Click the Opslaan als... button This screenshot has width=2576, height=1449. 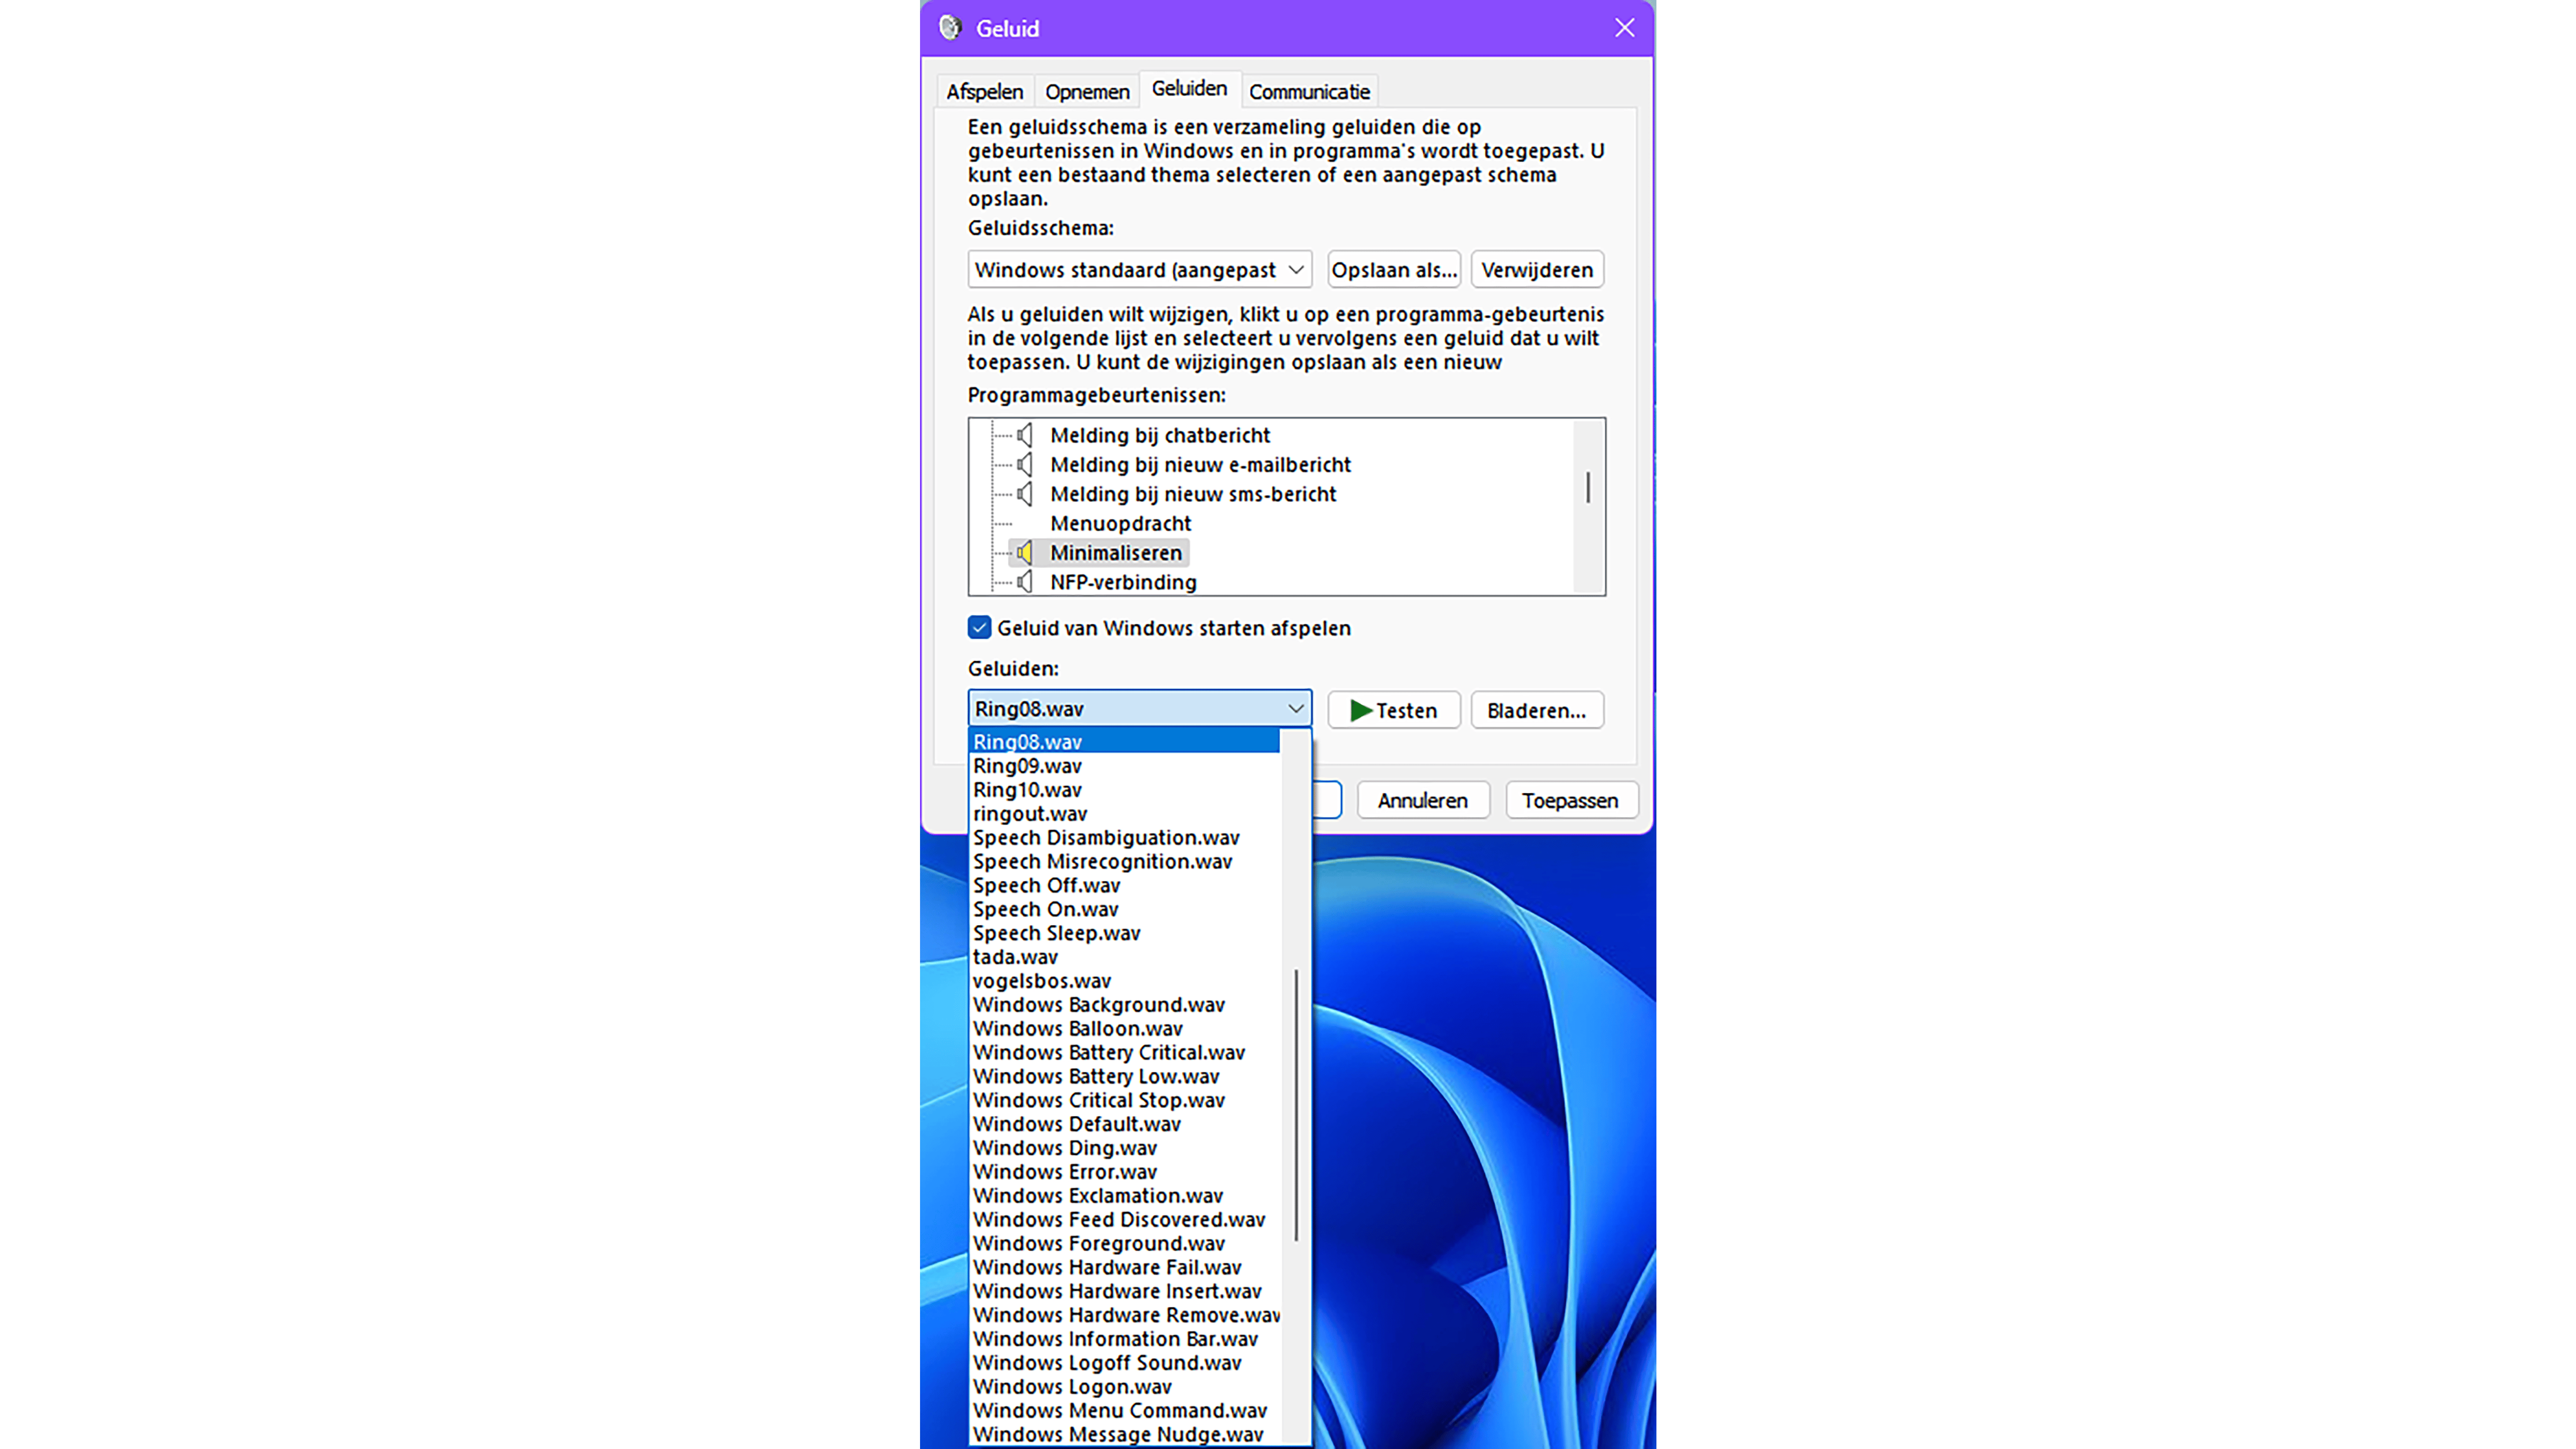[x=1393, y=270]
